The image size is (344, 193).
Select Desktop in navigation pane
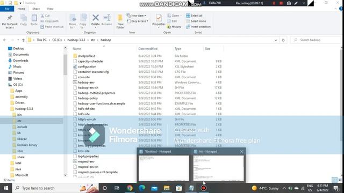click(18, 48)
